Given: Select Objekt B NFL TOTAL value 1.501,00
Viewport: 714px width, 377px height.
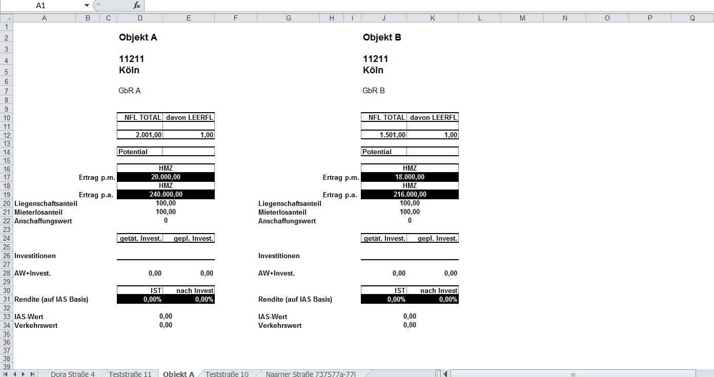Looking at the screenshot, I should pos(384,135).
